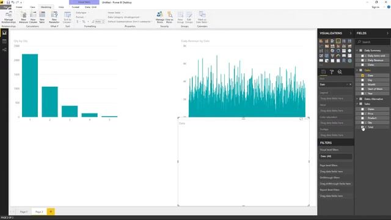This screenshot has width=391, height=220.
Task: Select the funnel visual icon
Action: click(x=332, y=56)
